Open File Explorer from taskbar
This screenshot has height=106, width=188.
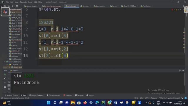[x=73, y=103]
